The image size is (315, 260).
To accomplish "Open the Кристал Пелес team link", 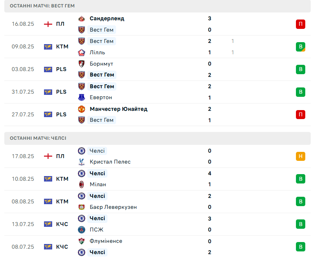I will (110, 162).
